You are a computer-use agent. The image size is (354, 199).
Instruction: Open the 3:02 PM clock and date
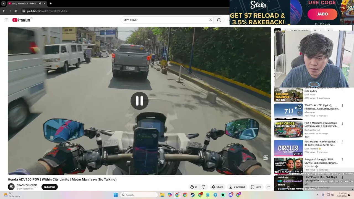pos(342,195)
